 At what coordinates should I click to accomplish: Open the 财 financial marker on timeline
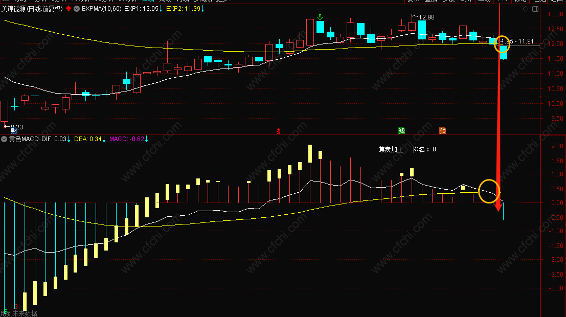tap(14, 131)
